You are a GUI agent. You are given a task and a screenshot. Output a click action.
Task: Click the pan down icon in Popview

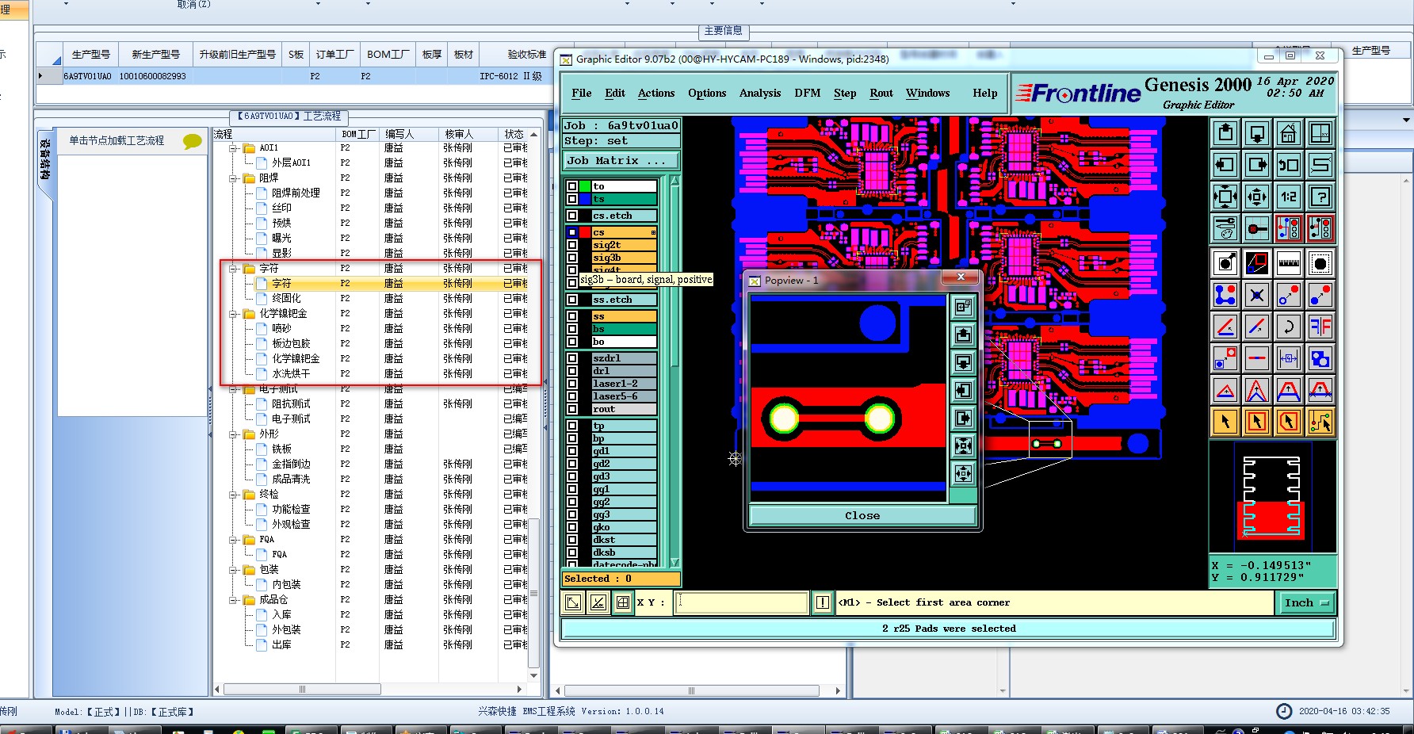pos(963,362)
